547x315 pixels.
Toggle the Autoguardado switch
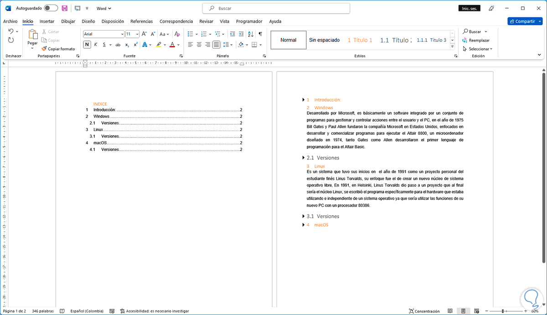pos(51,8)
